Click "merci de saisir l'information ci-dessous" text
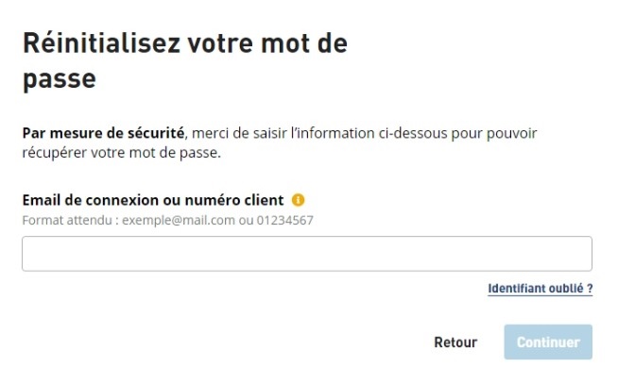618x384 pixels. pyautogui.click(x=307, y=134)
